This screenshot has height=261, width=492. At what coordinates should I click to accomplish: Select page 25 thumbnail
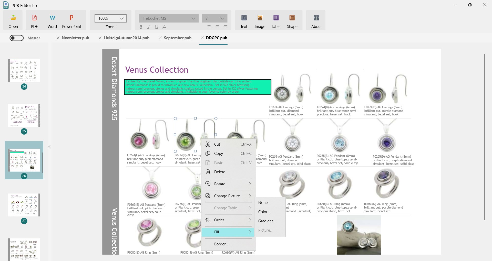click(24, 115)
